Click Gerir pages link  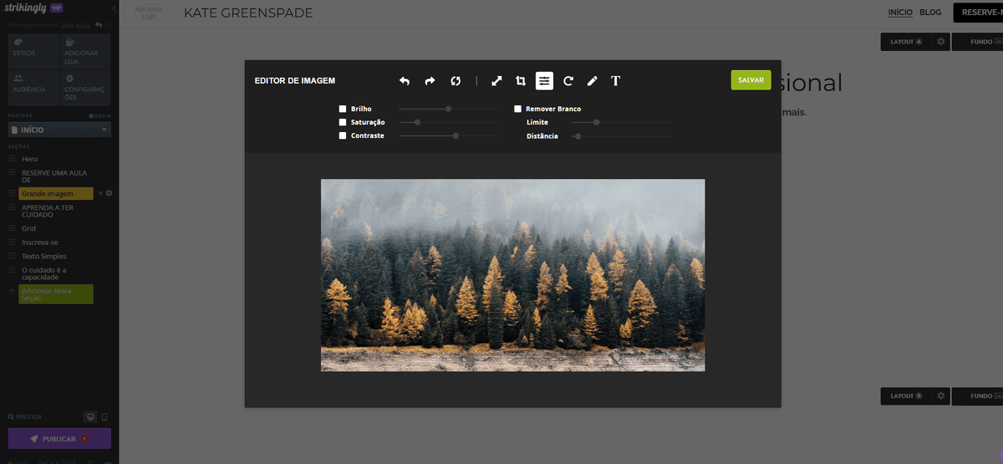[99, 115]
